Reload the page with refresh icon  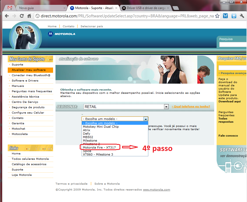22,16
